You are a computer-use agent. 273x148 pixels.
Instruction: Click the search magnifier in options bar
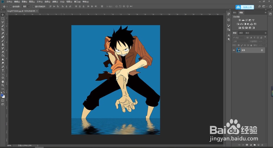[259, 7]
